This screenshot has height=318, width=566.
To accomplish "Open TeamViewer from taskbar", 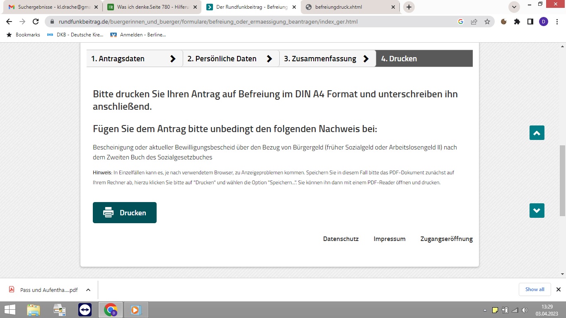I will point(85,310).
